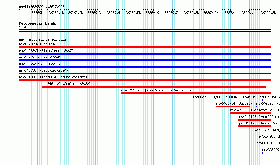280x165 pixels.
Task: Click the Cytogenetic Bands track title
Action: (x=37, y=23)
